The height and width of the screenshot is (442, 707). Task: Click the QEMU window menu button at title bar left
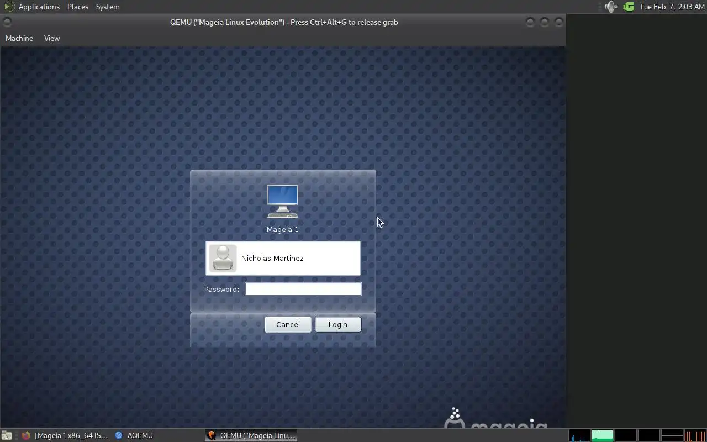tap(7, 22)
